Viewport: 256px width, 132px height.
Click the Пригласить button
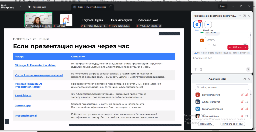point(206,124)
